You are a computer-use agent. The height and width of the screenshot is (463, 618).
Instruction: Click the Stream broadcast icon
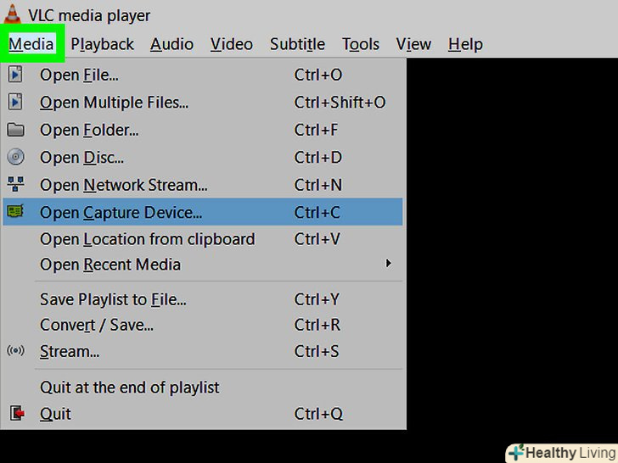coord(15,351)
